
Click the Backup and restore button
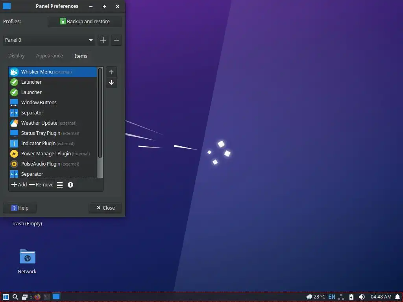click(x=85, y=22)
